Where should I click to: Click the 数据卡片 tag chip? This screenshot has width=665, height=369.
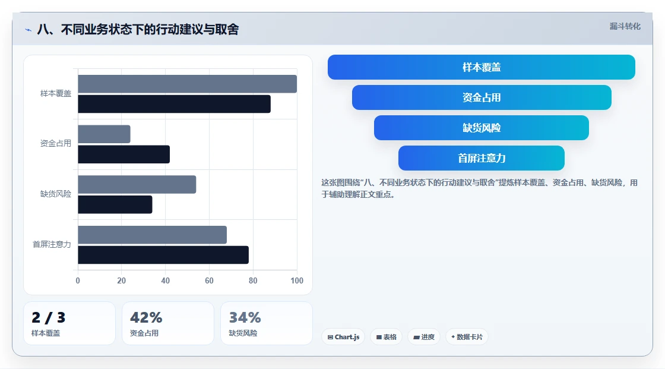pos(467,337)
